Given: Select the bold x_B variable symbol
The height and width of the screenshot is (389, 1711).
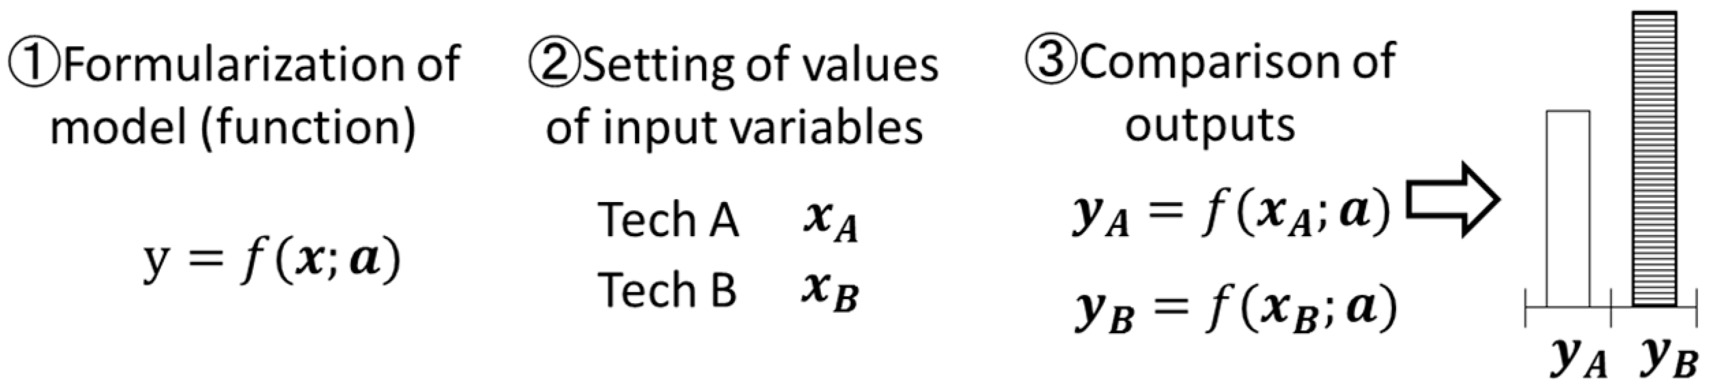Looking at the screenshot, I should (830, 292).
